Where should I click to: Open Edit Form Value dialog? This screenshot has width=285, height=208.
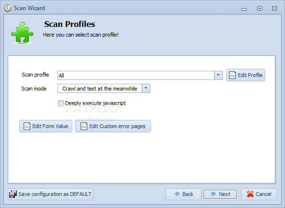pos(46,126)
